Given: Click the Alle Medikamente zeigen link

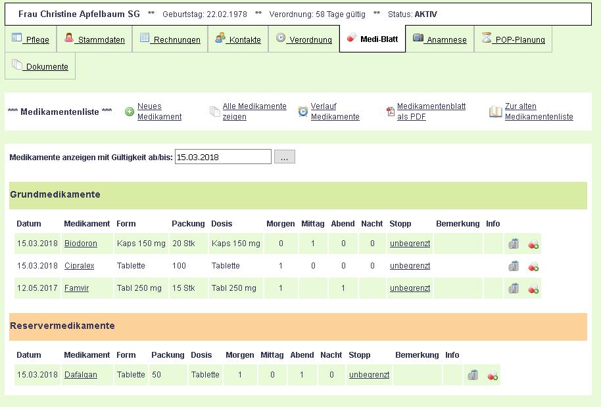Looking at the screenshot, I should click(254, 112).
